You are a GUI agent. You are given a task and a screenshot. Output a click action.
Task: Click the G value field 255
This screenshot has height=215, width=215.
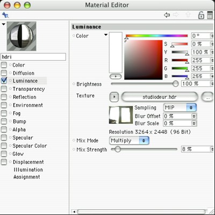[201, 68]
